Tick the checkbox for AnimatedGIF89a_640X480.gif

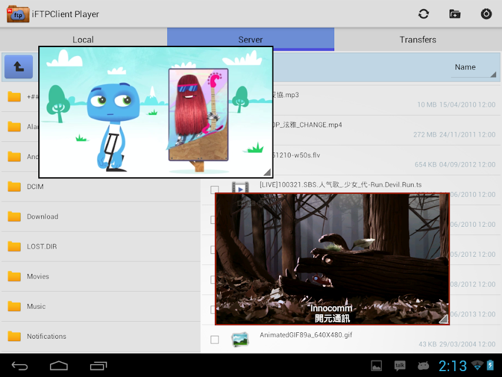point(215,339)
